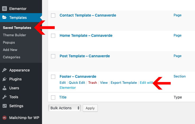The height and width of the screenshot is (124, 195).
Task: Click the Elementor logo icon in sidebar
Action: (x=4, y=9)
